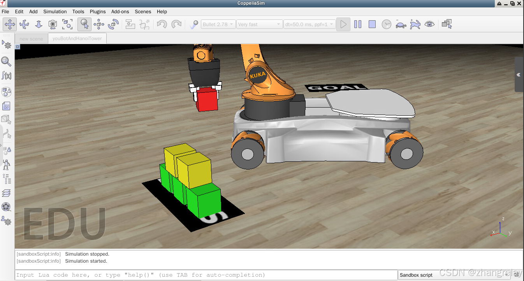The image size is (524, 281).
Task: Open the Bullet 2.78 physics engine dropdown
Action: pyautogui.click(x=218, y=24)
